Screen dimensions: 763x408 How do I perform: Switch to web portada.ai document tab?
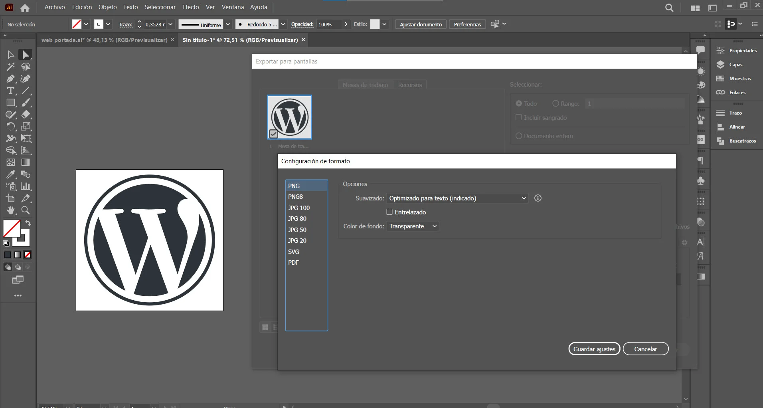(x=104, y=40)
